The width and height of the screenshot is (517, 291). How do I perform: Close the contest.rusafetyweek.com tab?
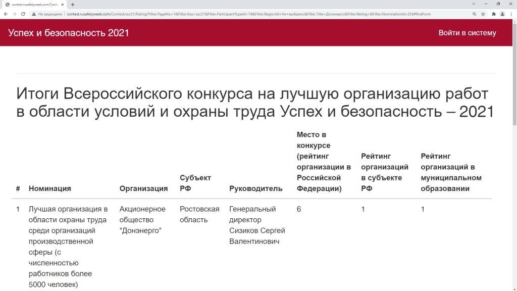coord(62,5)
